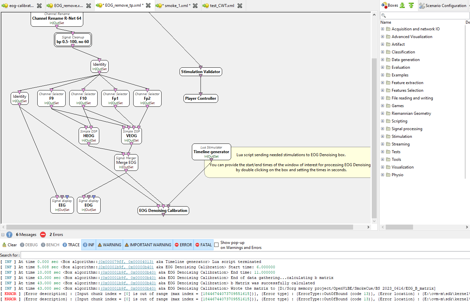
Task: Select the Channel Rename R-Net 64 box
Action: (x=57, y=19)
